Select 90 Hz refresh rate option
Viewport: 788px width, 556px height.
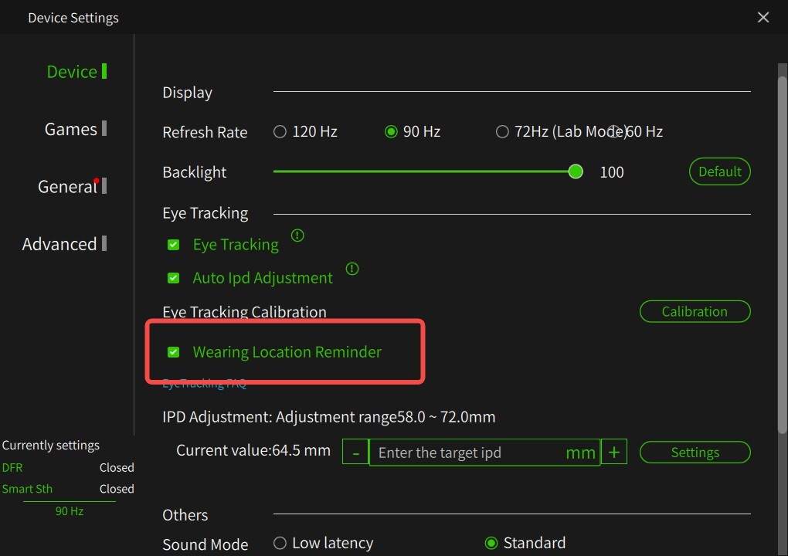391,132
